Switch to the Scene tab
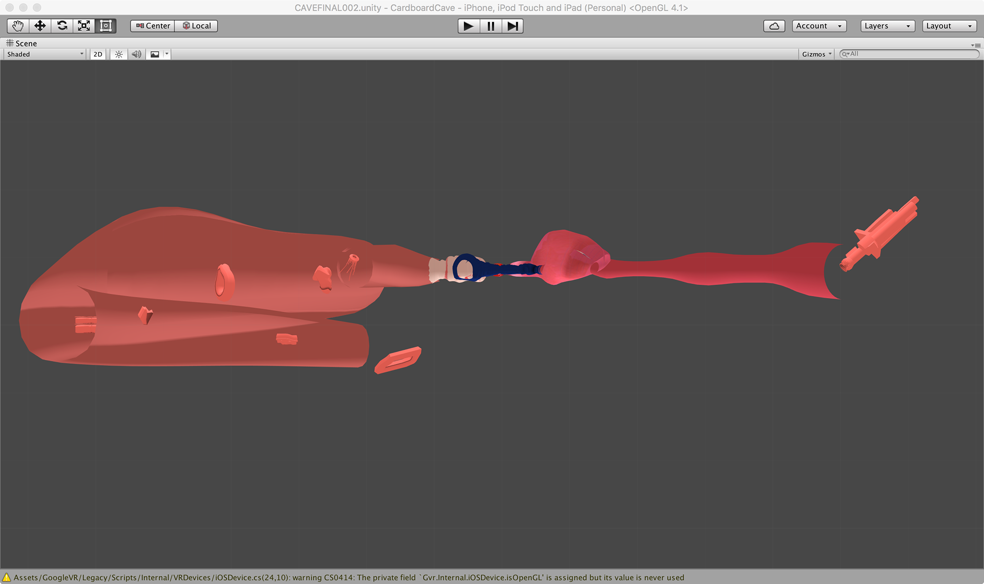Screen dimensions: 984x584 22,44
